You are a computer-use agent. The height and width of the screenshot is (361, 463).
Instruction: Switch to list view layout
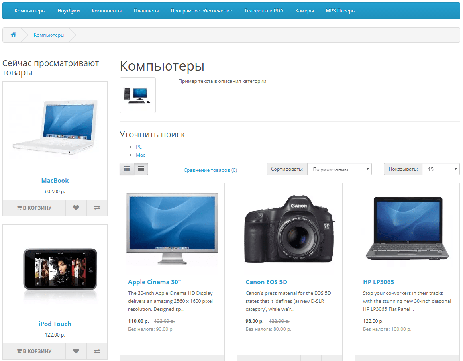127,169
